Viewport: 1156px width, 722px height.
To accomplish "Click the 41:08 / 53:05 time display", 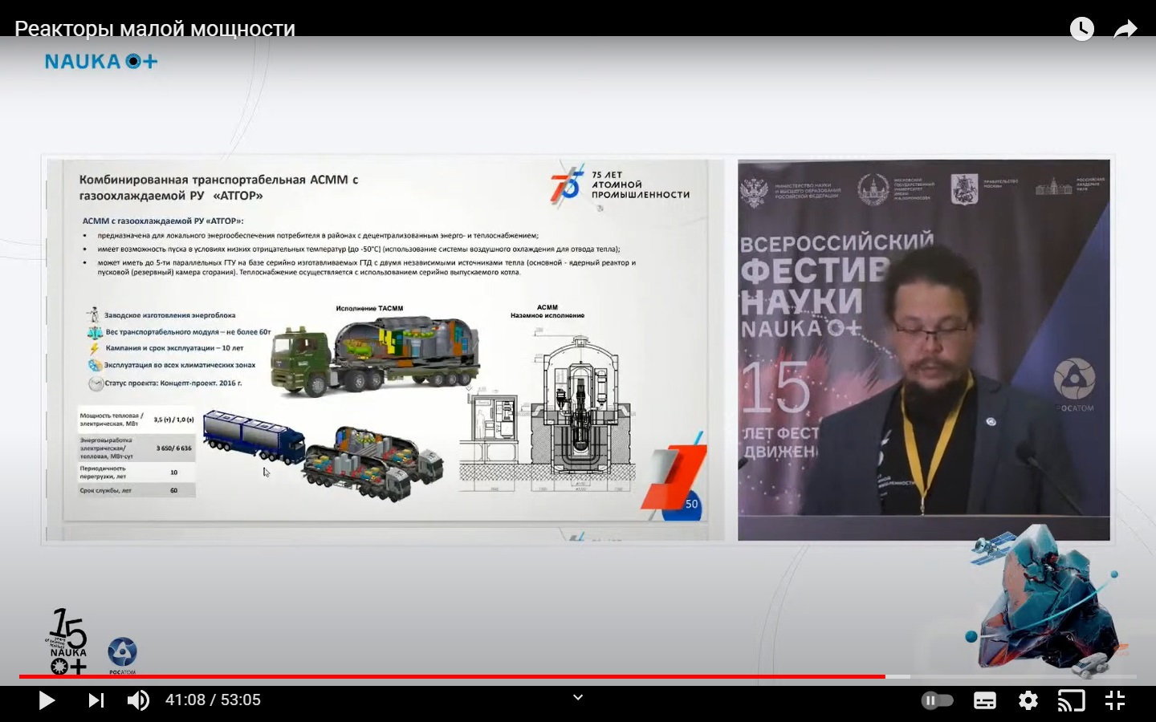I will pyautogui.click(x=213, y=700).
